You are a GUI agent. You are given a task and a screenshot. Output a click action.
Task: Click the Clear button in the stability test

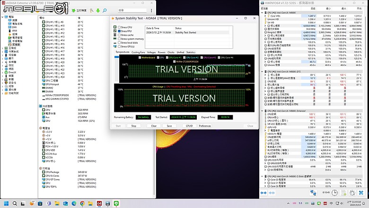pos(154,126)
